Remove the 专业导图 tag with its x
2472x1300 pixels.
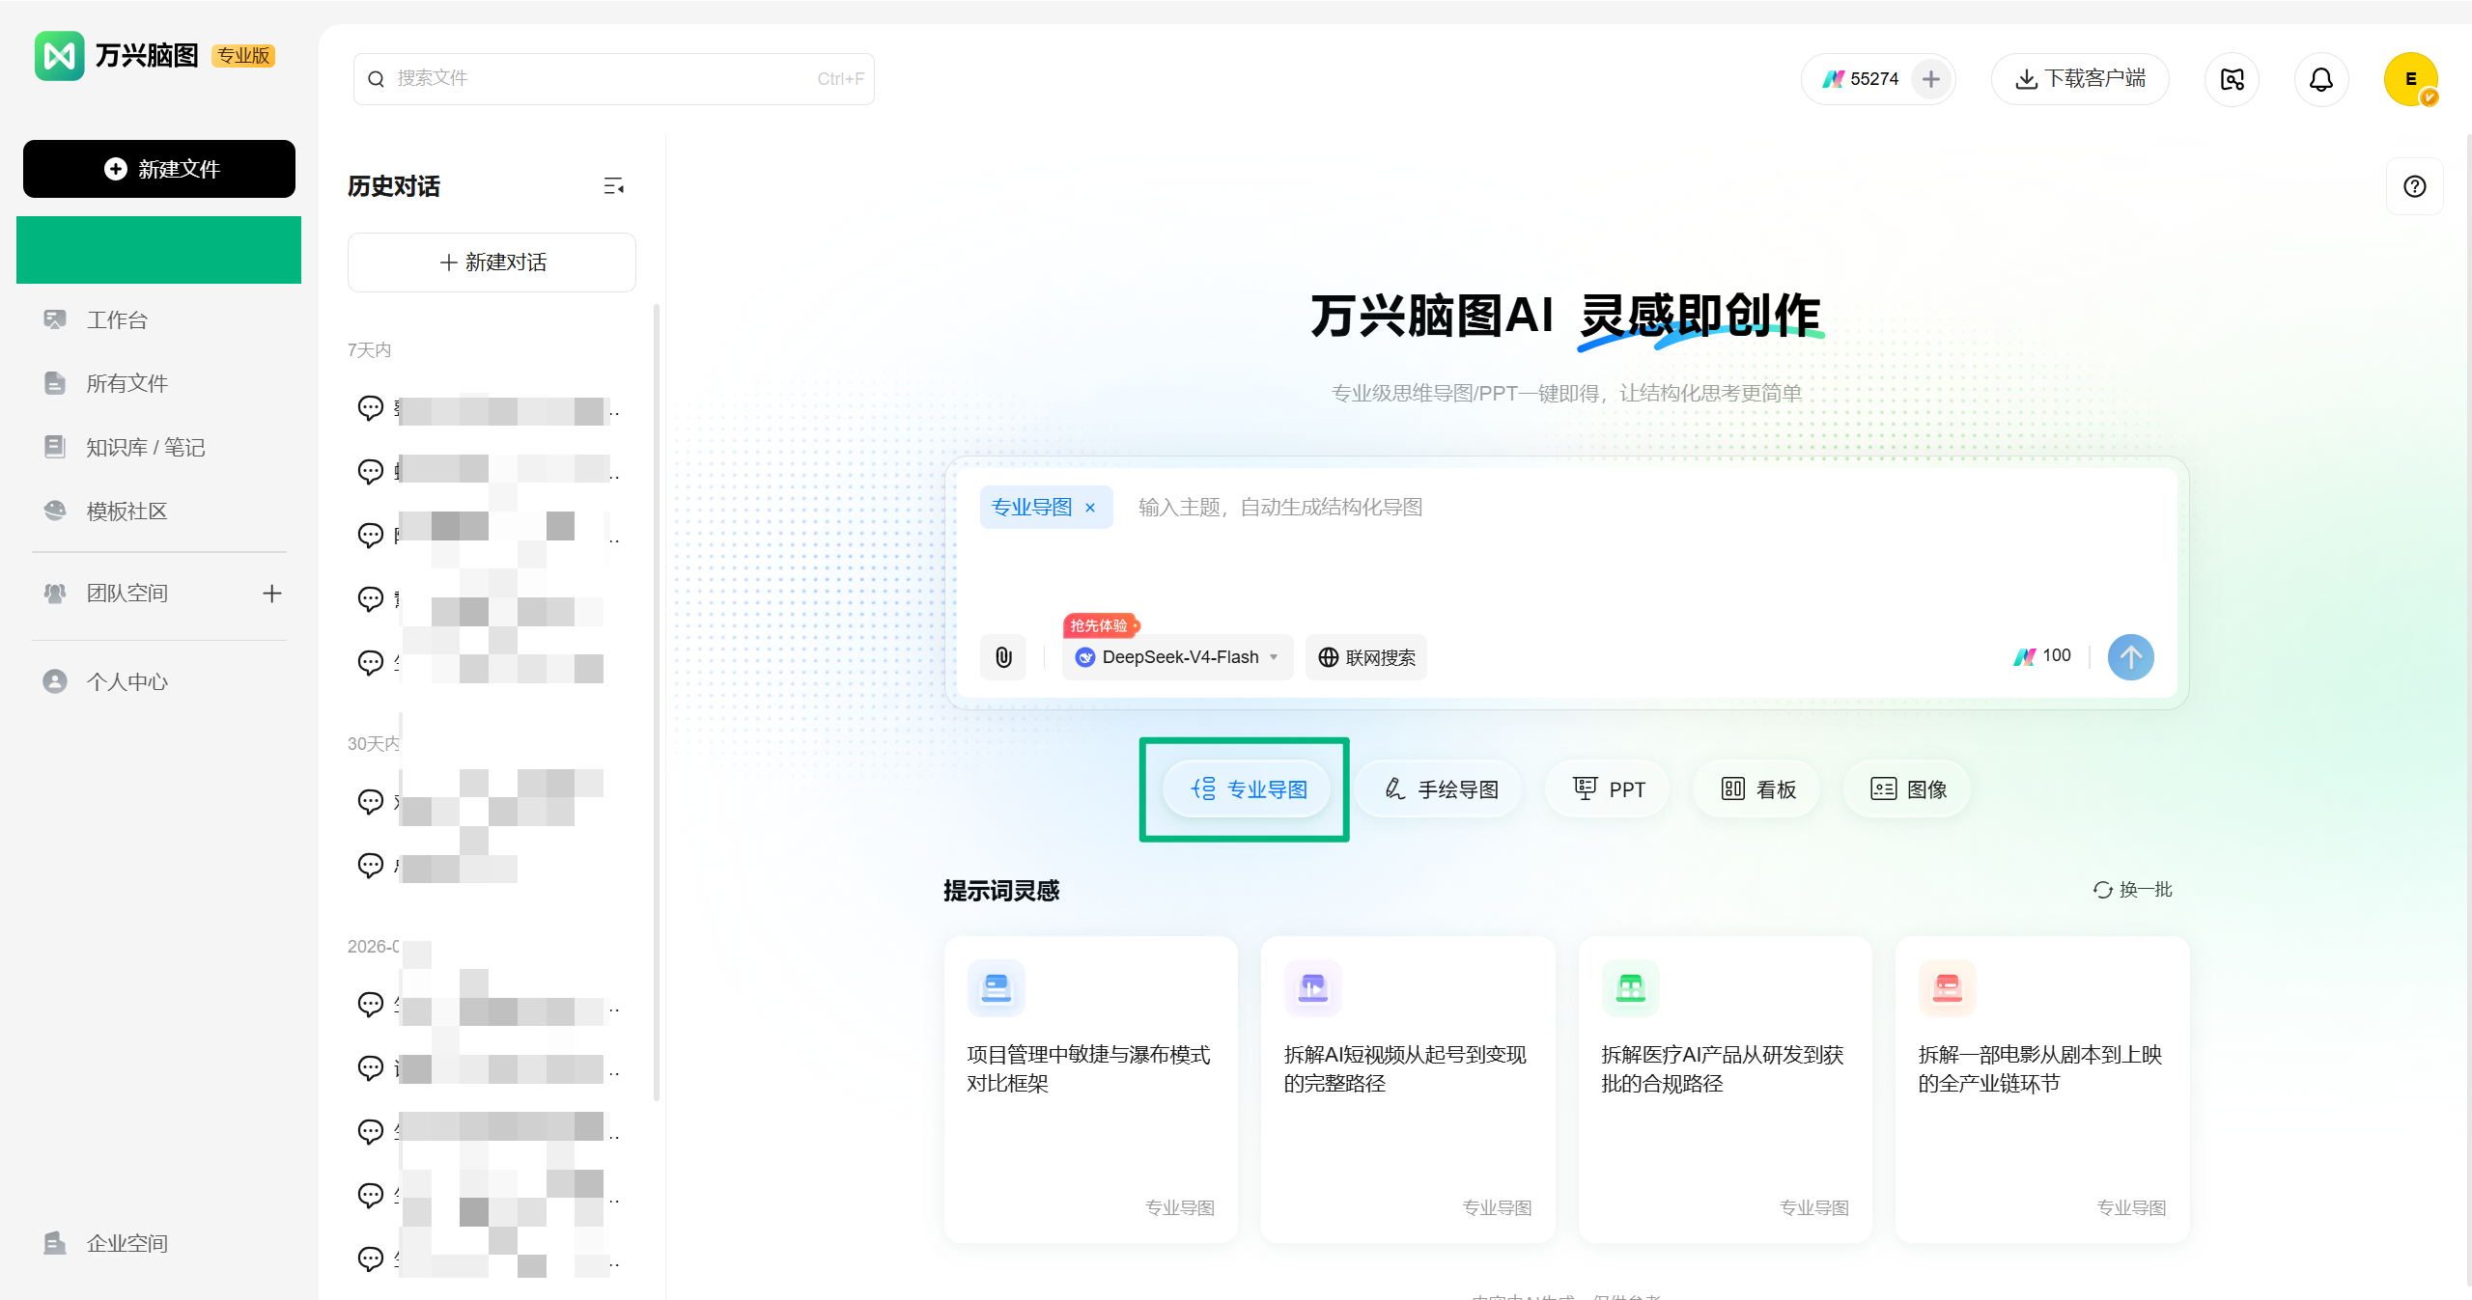click(x=1090, y=508)
